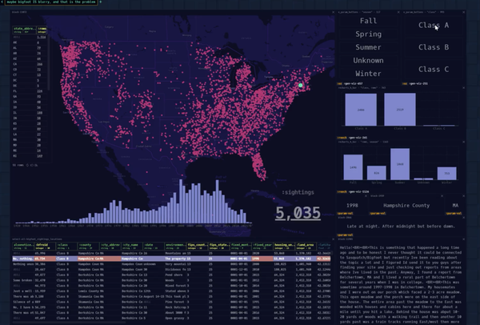Click the Class B bar in chart
This screenshot has width=480, height=325.
pyautogui.click(x=400, y=110)
